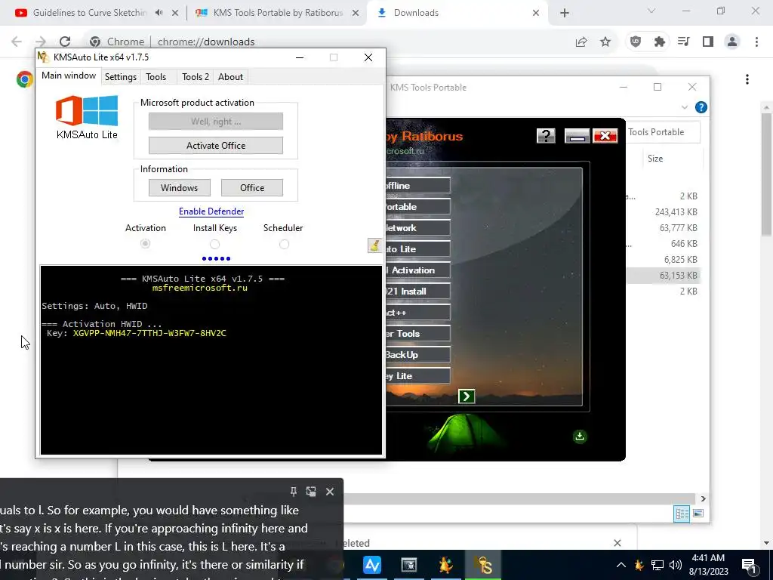
Task: Select the file row sized 243,413 KB
Action: [664, 212]
